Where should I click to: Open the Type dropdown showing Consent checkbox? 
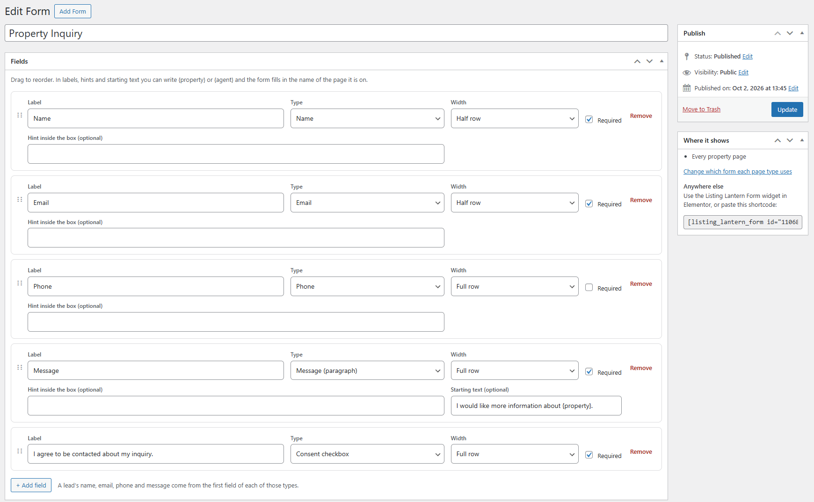(x=367, y=454)
